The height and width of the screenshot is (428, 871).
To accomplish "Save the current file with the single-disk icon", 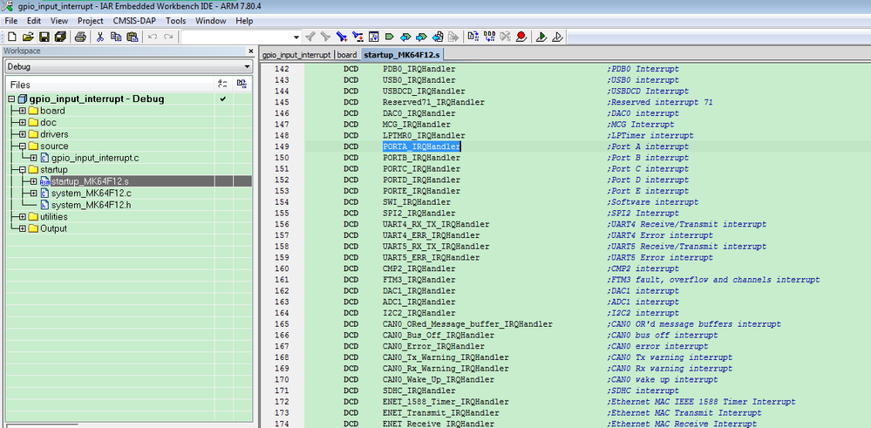I will 44,37.
